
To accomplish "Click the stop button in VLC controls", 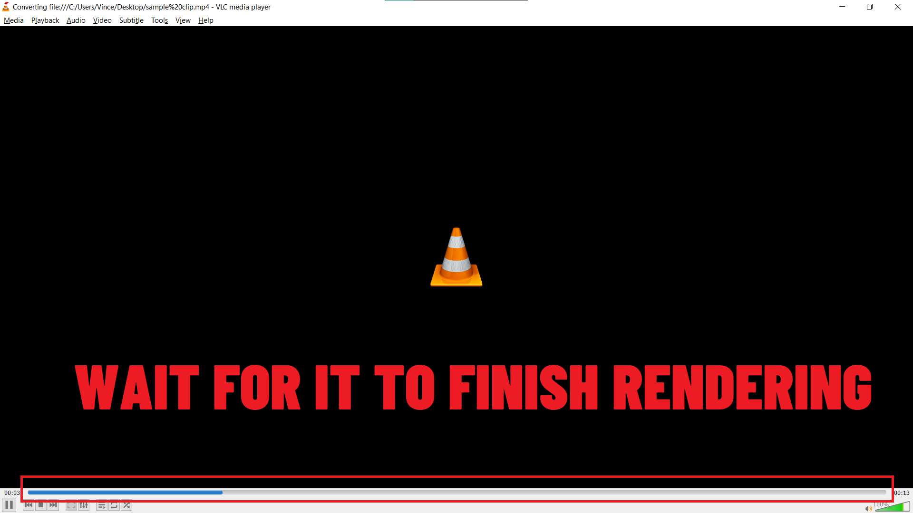I will click(41, 505).
